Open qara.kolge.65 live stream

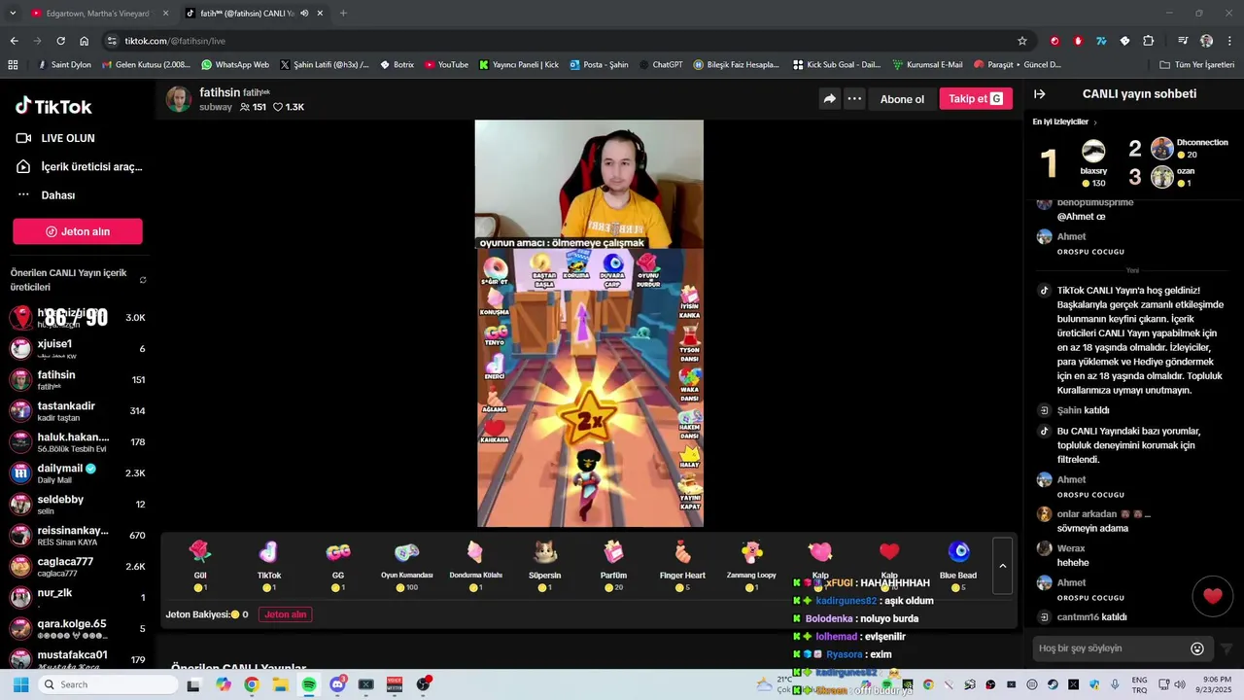pyautogui.click(x=78, y=628)
